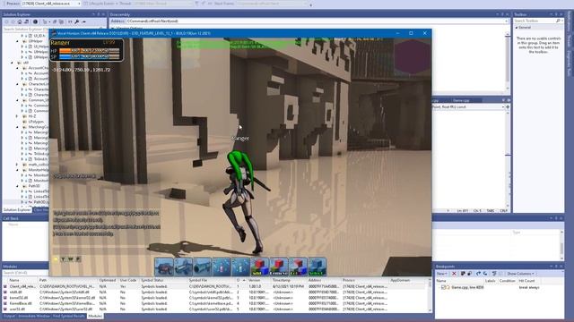Screen dimensions: 574x322
Task: Click the module icon for kernel32.dll row
Action: (5, 298)
